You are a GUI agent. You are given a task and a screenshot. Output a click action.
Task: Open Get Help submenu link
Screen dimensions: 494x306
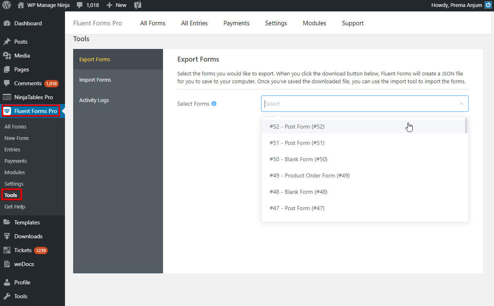click(15, 206)
